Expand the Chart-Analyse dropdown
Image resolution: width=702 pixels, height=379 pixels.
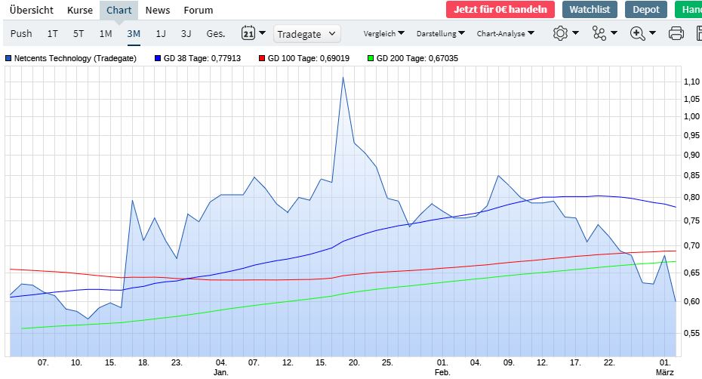[506, 33]
